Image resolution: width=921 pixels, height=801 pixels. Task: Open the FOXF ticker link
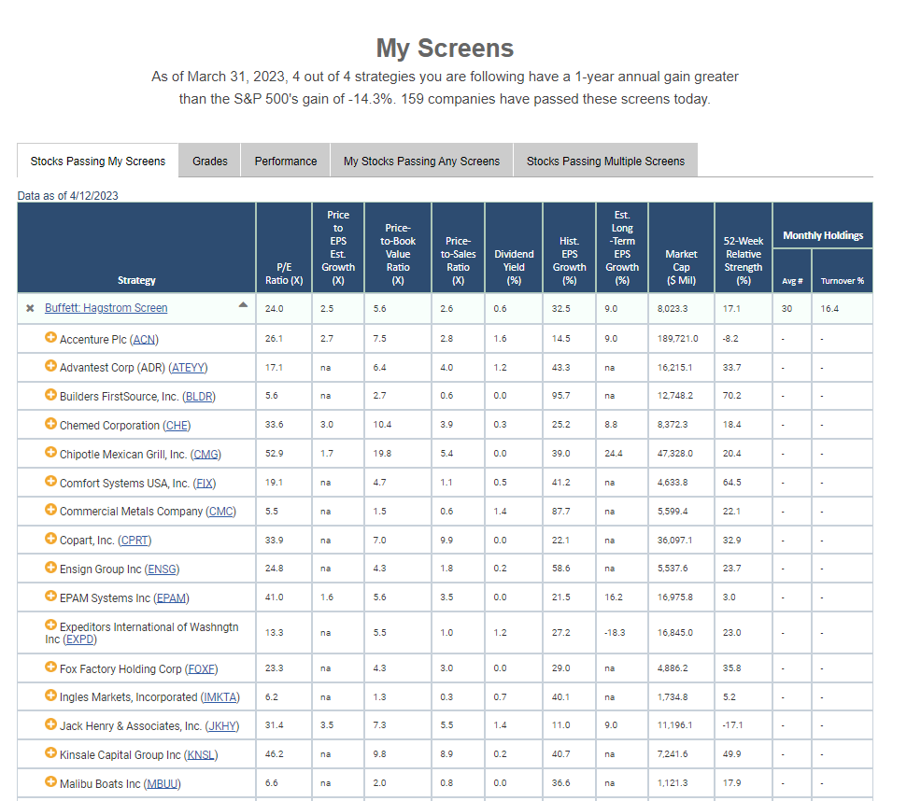(x=202, y=668)
